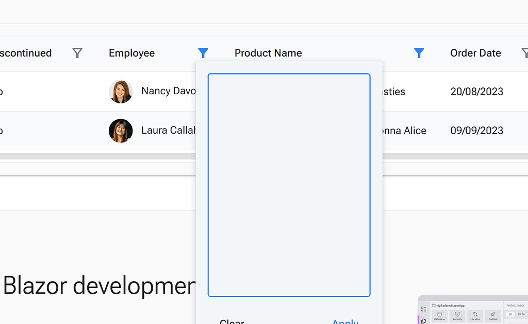The height and width of the screenshot is (324, 528).
Task: Click the Publish rocket icon
Action: pyautogui.click(x=493, y=315)
